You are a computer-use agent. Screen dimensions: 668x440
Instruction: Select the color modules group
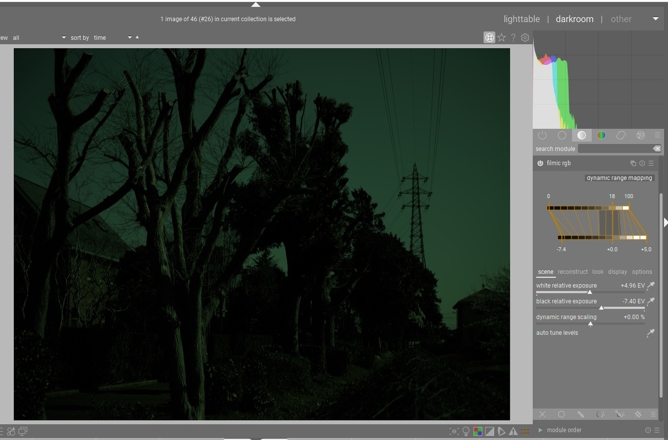(601, 135)
